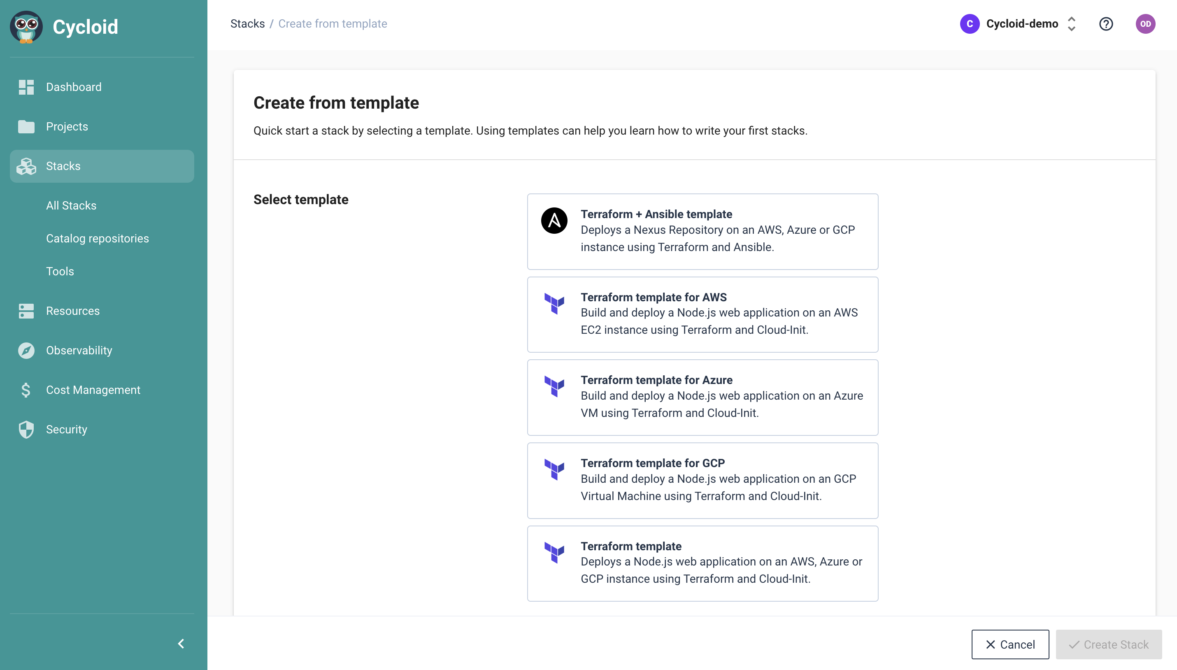This screenshot has height=670, width=1177.
Task: Open the help question mark icon
Action: (1106, 24)
